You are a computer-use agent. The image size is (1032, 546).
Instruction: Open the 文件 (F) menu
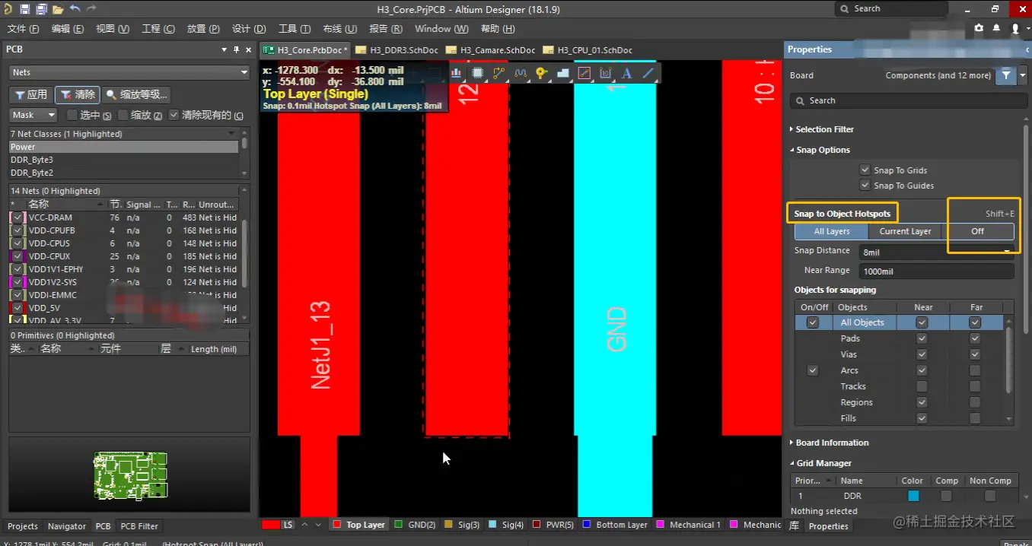(x=23, y=29)
